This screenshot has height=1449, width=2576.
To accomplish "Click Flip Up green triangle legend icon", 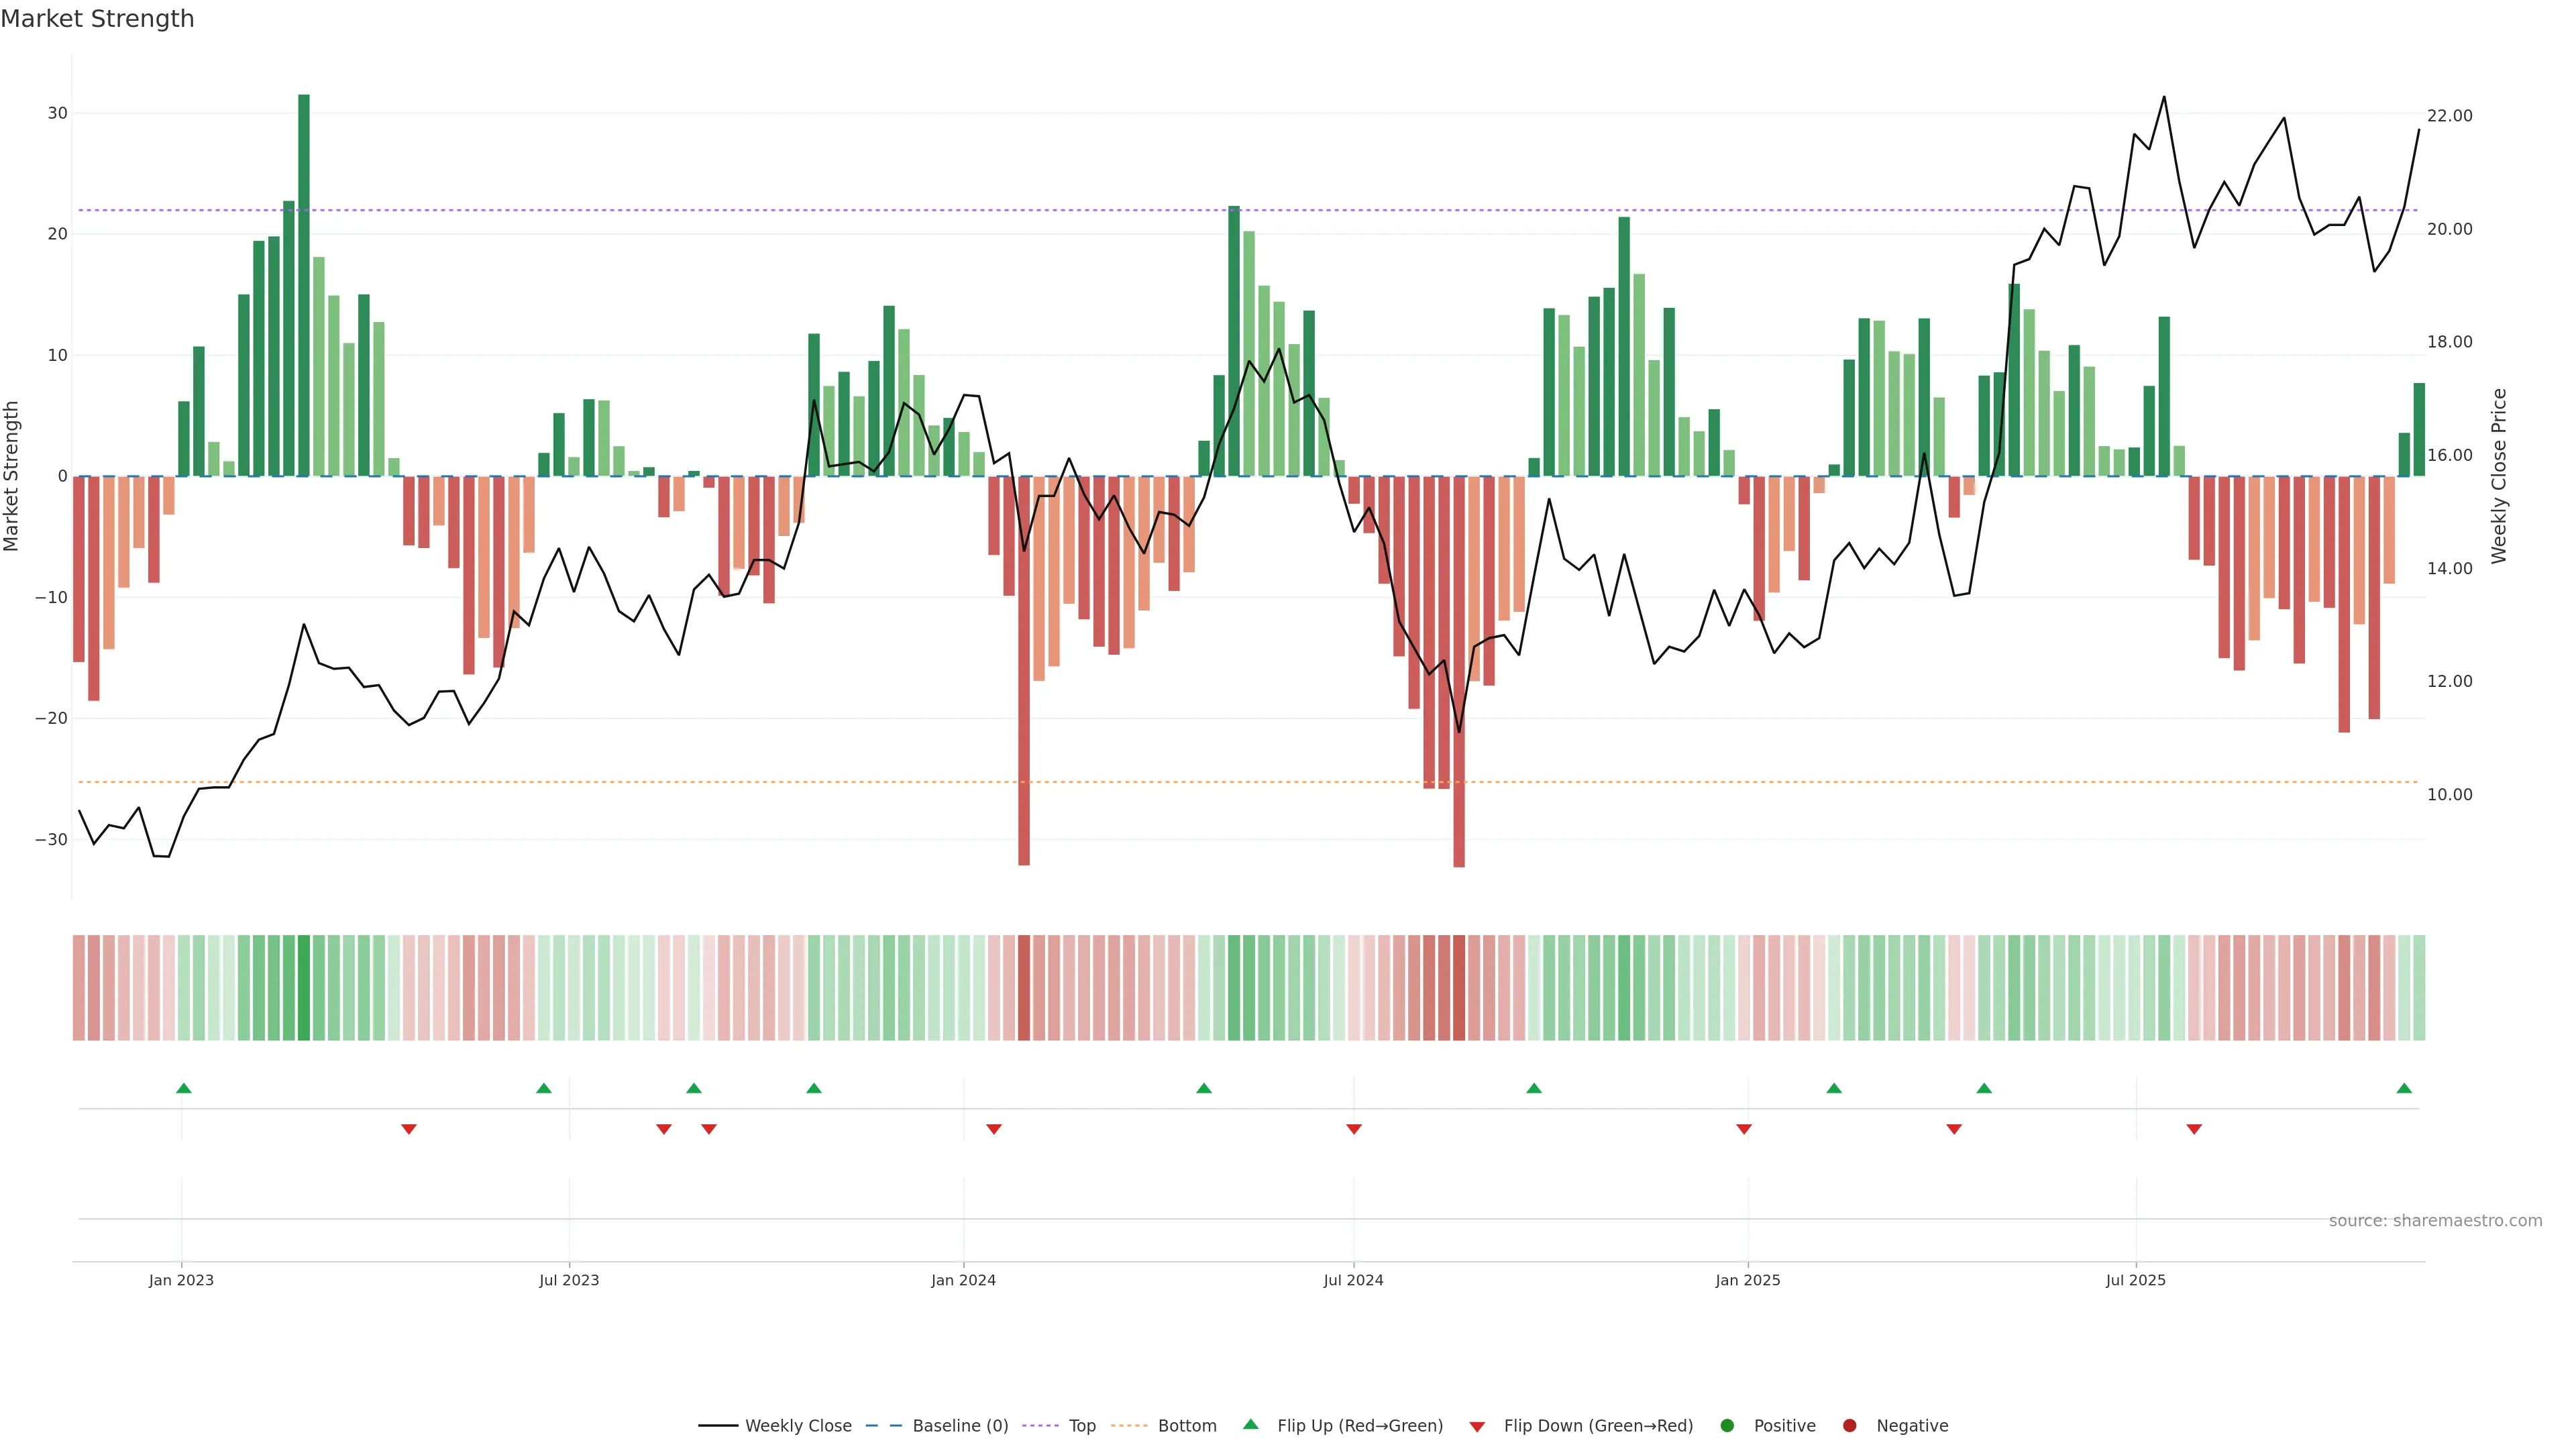I will 1250,1425.
